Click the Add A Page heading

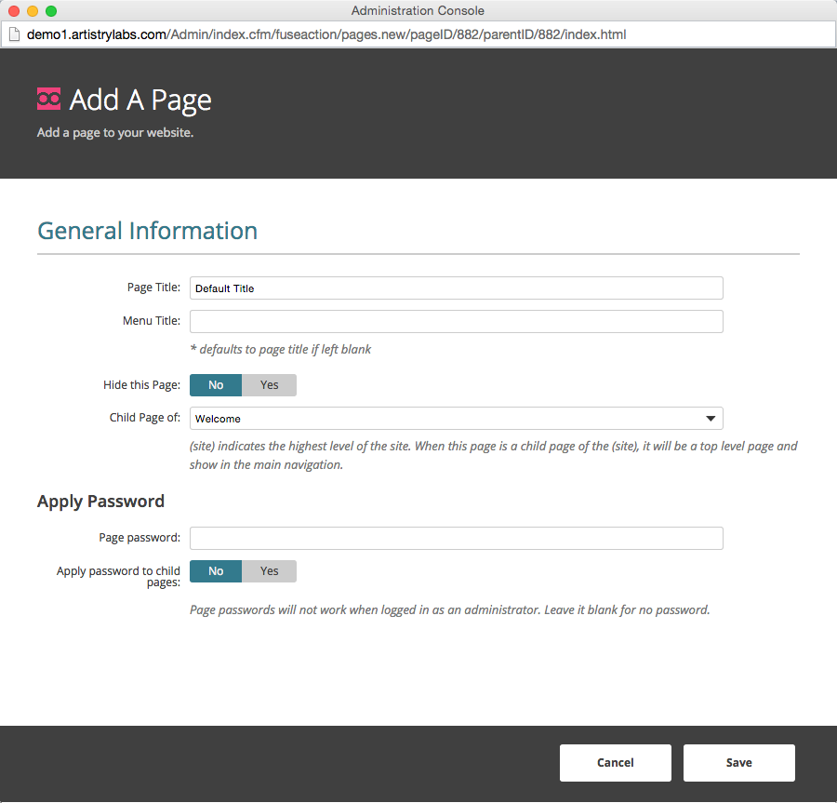point(140,100)
